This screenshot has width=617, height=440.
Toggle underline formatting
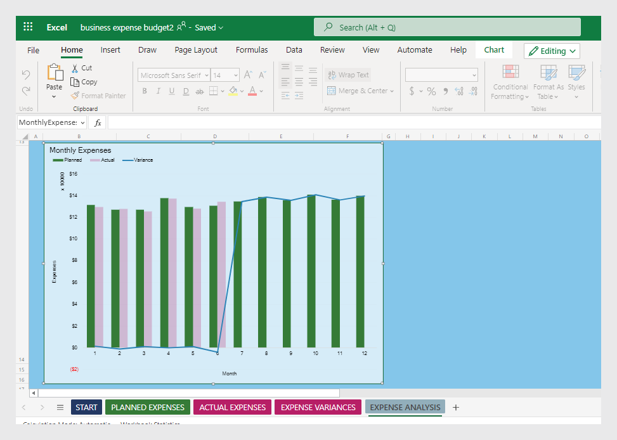pos(171,91)
